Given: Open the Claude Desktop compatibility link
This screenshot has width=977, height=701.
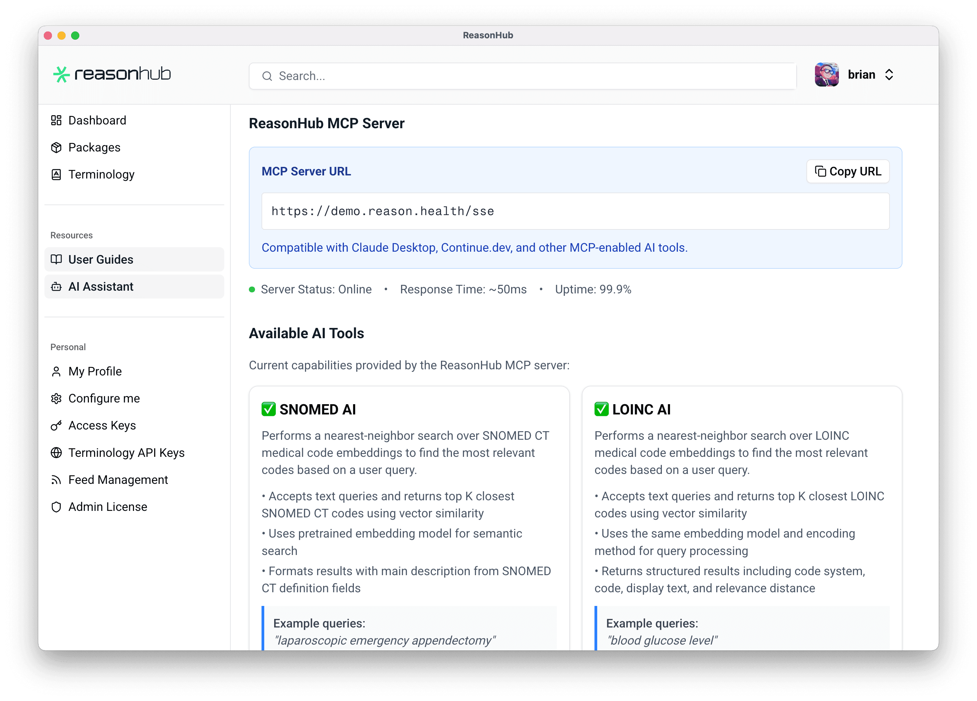Looking at the screenshot, I should click(x=394, y=248).
